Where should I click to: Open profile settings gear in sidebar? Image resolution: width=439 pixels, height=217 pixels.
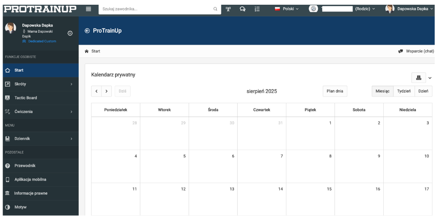[70, 33]
